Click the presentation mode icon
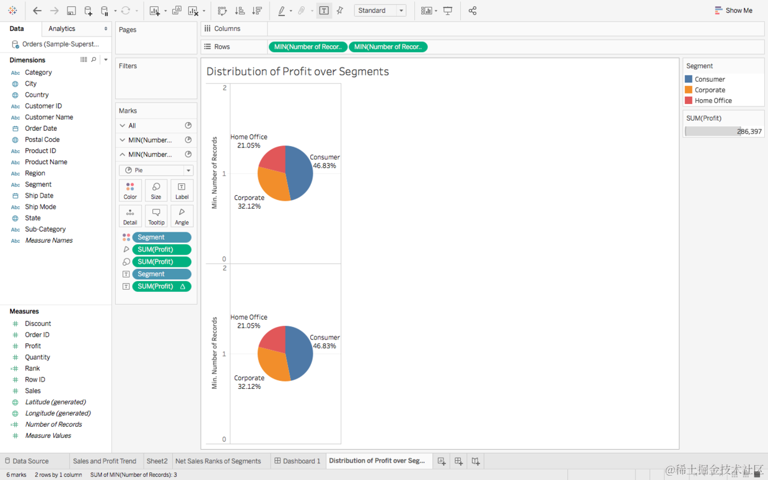768x480 pixels. 448,11
